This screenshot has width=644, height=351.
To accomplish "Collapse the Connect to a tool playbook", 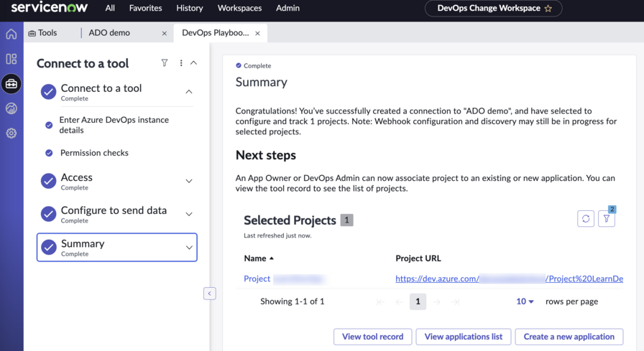I will (x=194, y=62).
